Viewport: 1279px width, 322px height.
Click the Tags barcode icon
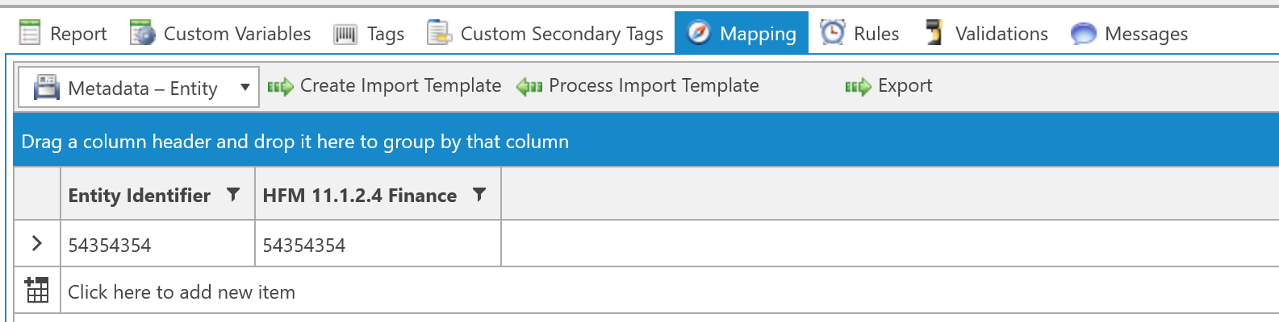click(x=345, y=34)
